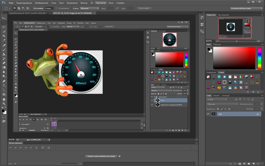Open the collapsed Properties panel icon beside the Navigator
Image resolution: width=265 pixels, height=166 pixels.
coord(202,24)
